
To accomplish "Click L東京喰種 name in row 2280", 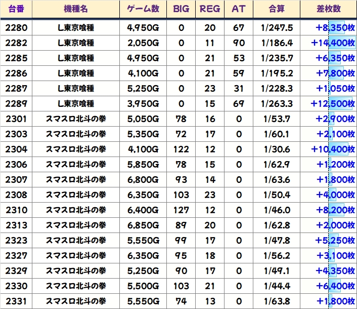I will point(76,27).
